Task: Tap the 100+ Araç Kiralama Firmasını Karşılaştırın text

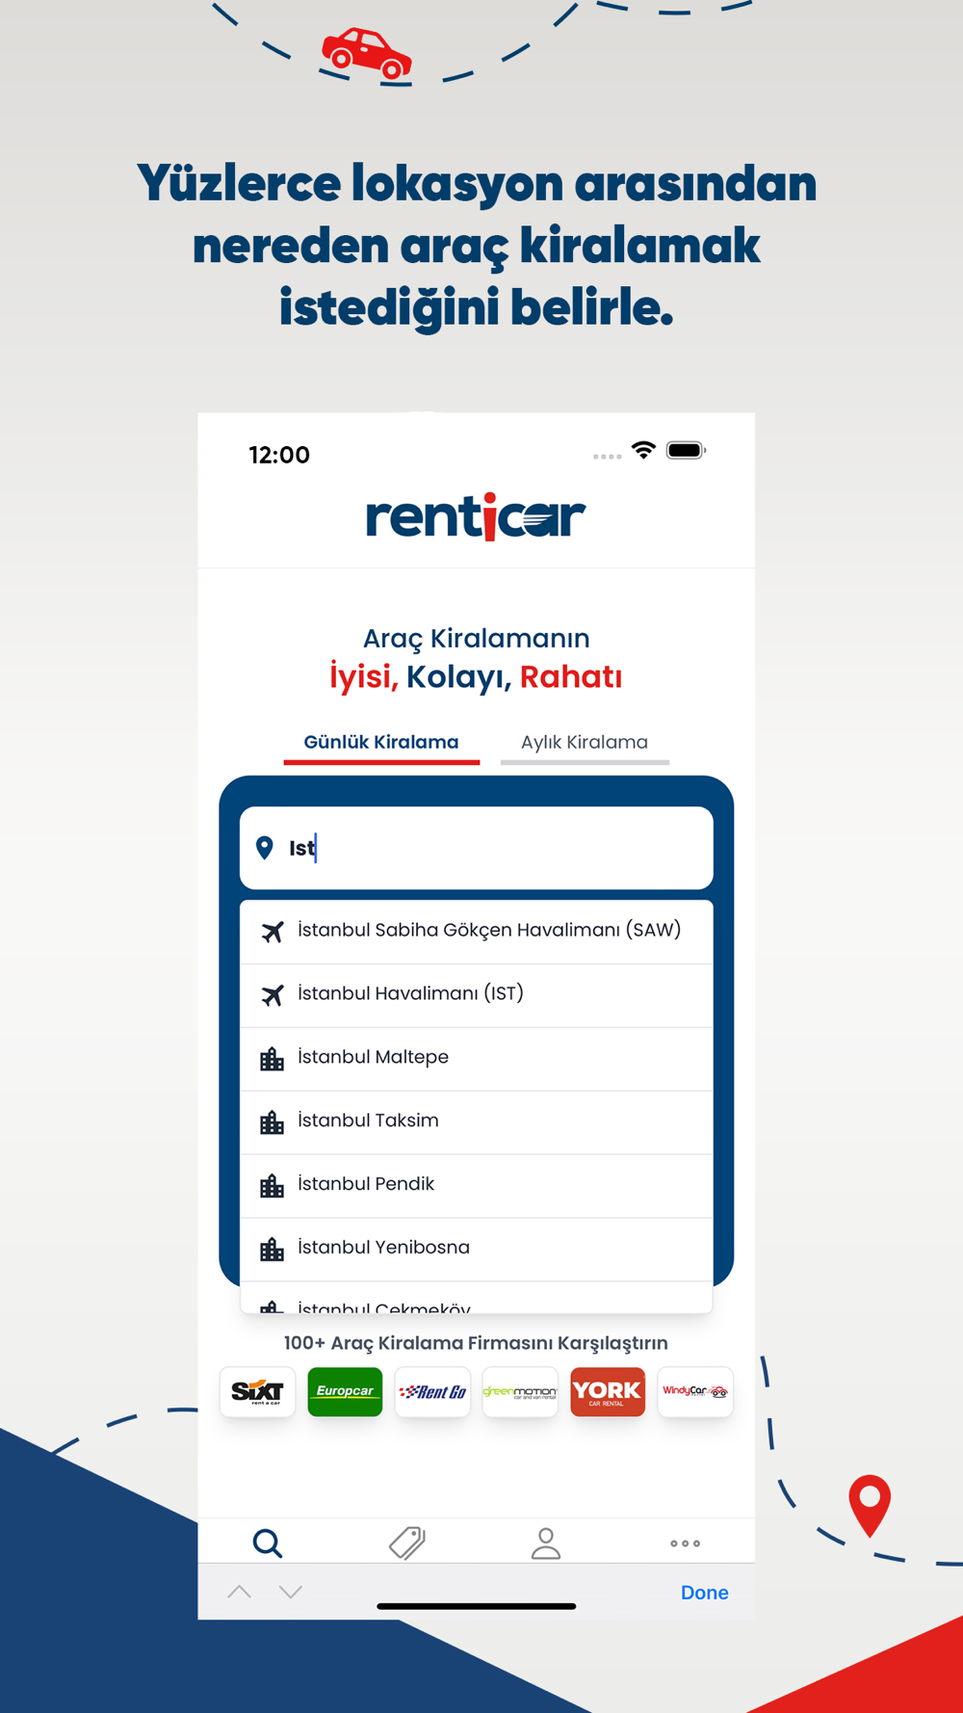Action: pos(476,1343)
